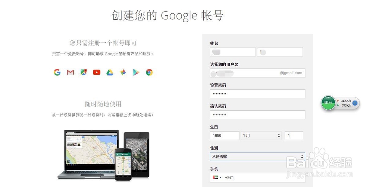Click the @gmail.com suffix text
The height and width of the screenshot is (187, 373).
pyautogui.click(x=291, y=73)
